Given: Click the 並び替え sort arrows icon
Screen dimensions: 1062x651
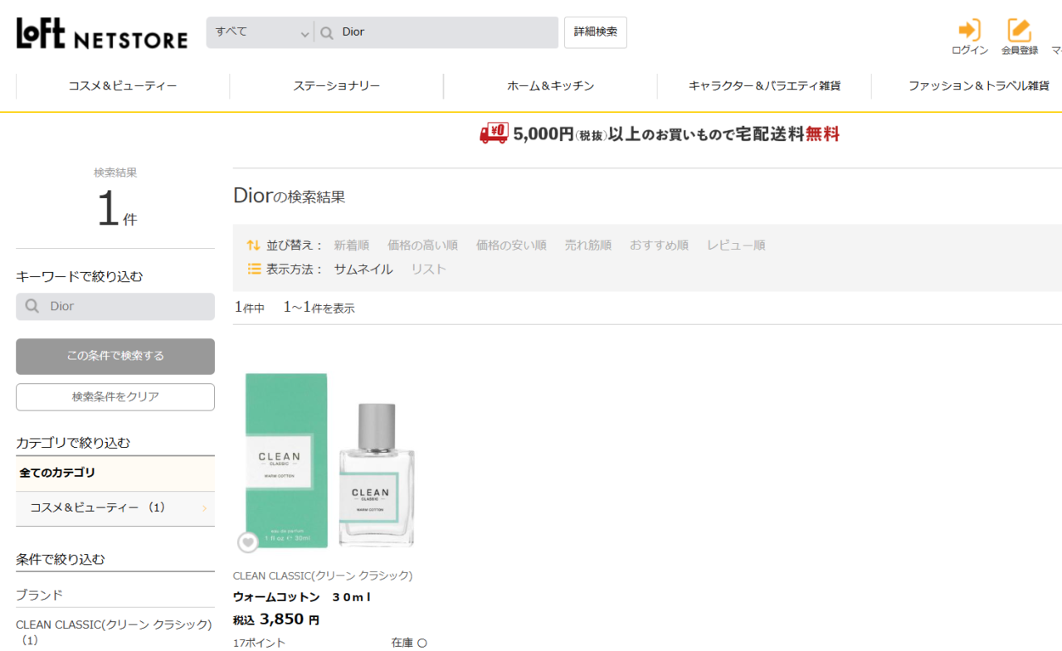Looking at the screenshot, I should 254,245.
